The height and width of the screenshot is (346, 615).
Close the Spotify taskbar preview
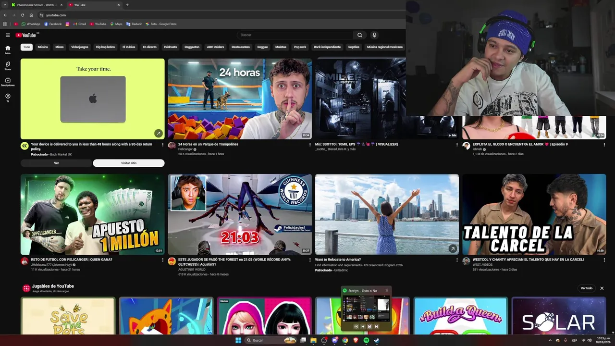pos(387,291)
